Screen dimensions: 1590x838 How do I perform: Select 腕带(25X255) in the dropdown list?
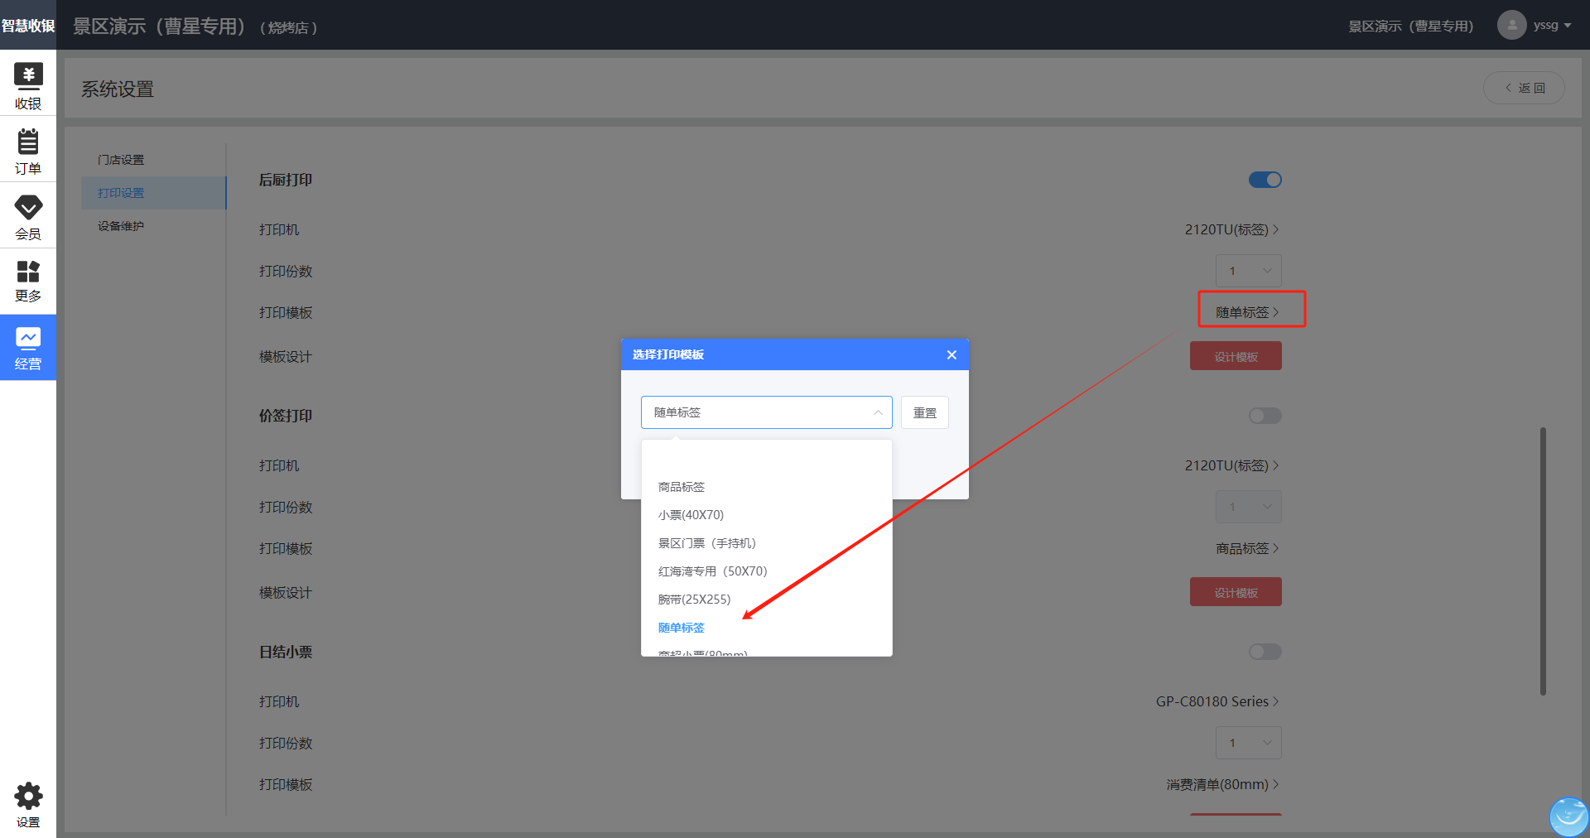[x=694, y=600]
